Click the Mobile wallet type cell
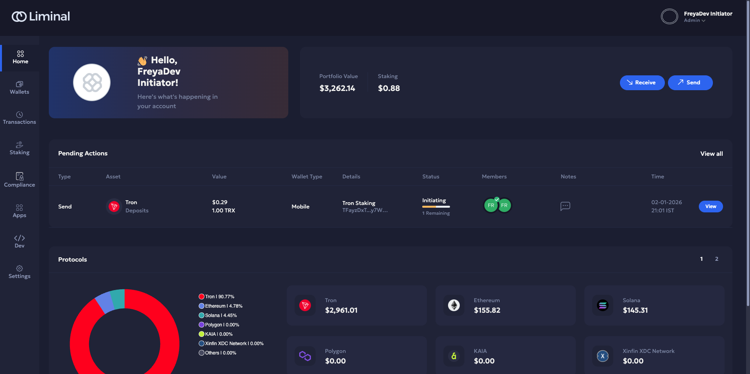The height and width of the screenshot is (374, 750). pyautogui.click(x=300, y=207)
